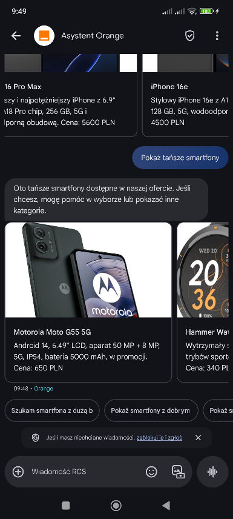The width and height of the screenshot is (233, 519).
Task: Tap the back arrow icon
Action: point(16,36)
